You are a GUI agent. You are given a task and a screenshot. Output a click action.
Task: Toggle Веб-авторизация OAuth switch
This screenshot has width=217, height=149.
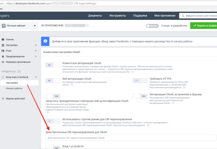tap(53, 80)
